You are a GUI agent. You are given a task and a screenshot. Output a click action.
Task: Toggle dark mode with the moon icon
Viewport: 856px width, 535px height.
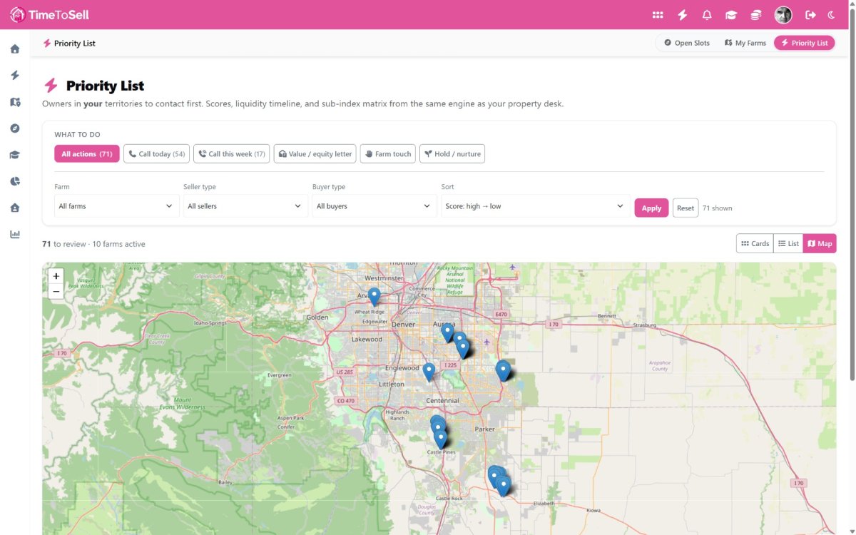click(x=832, y=15)
